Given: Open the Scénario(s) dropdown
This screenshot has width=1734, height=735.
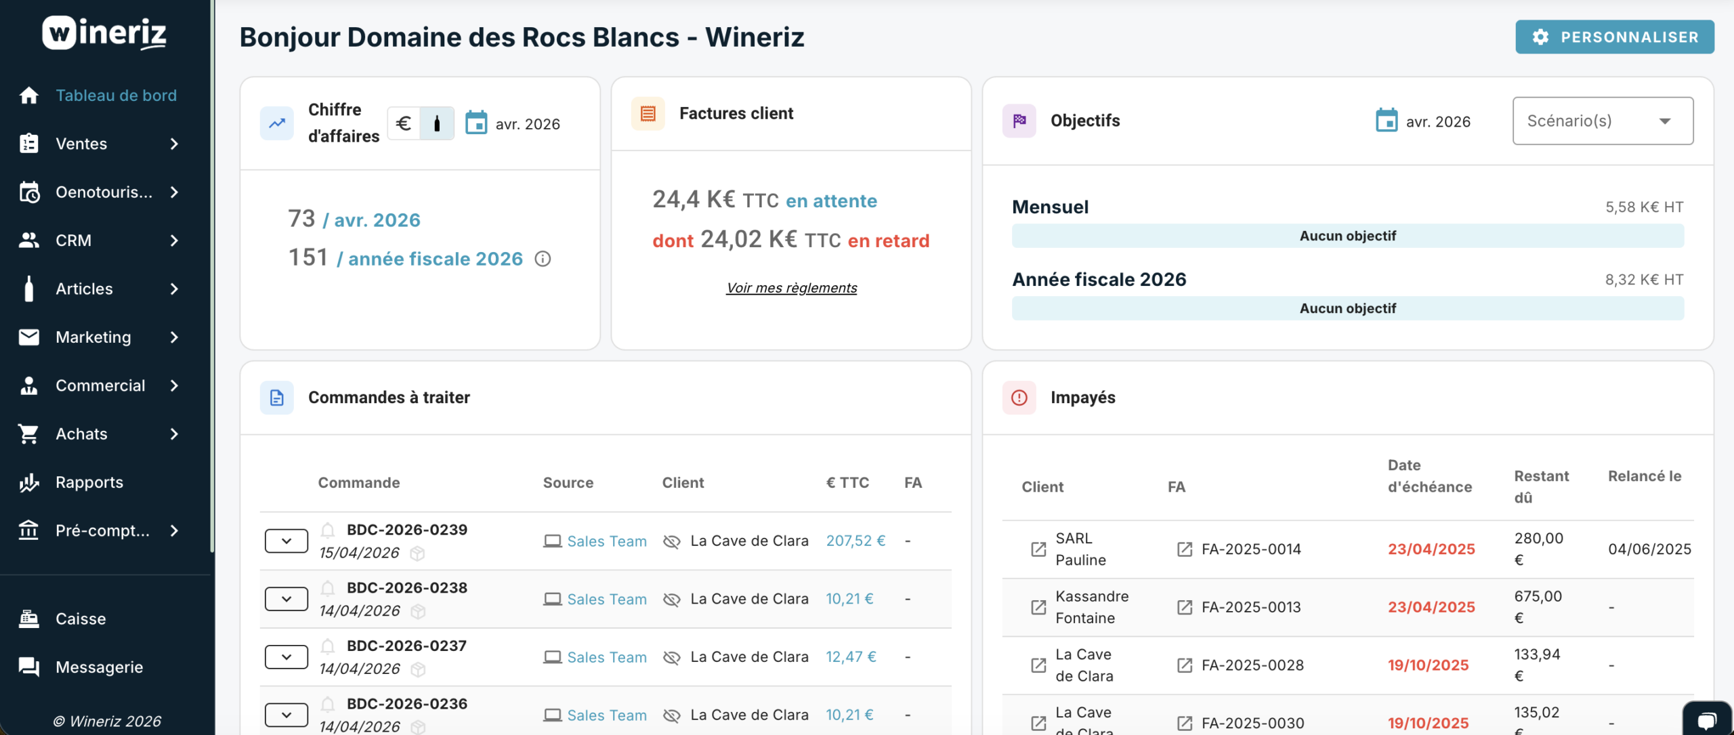Looking at the screenshot, I should pyautogui.click(x=1603, y=121).
